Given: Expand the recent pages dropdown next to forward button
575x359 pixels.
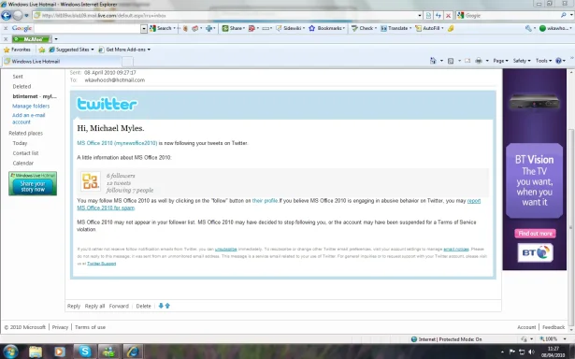Looking at the screenshot, I should pos(26,15).
